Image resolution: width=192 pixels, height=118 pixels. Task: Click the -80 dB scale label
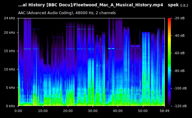[x=179, y=71]
